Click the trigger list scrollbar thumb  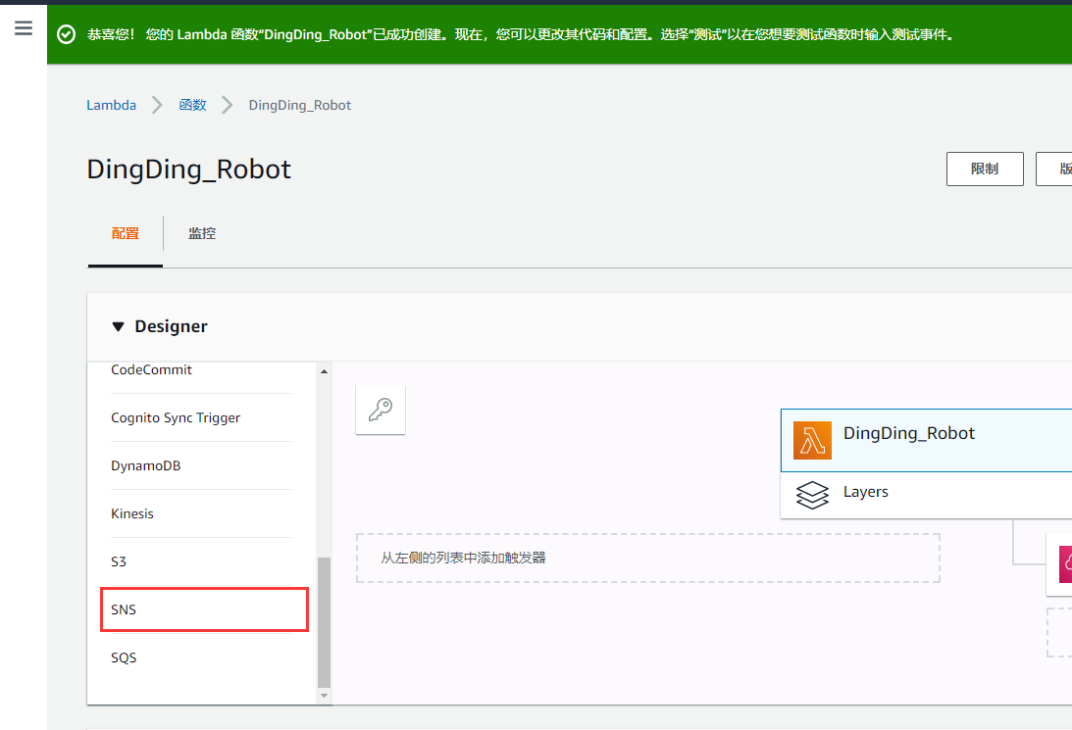324,623
